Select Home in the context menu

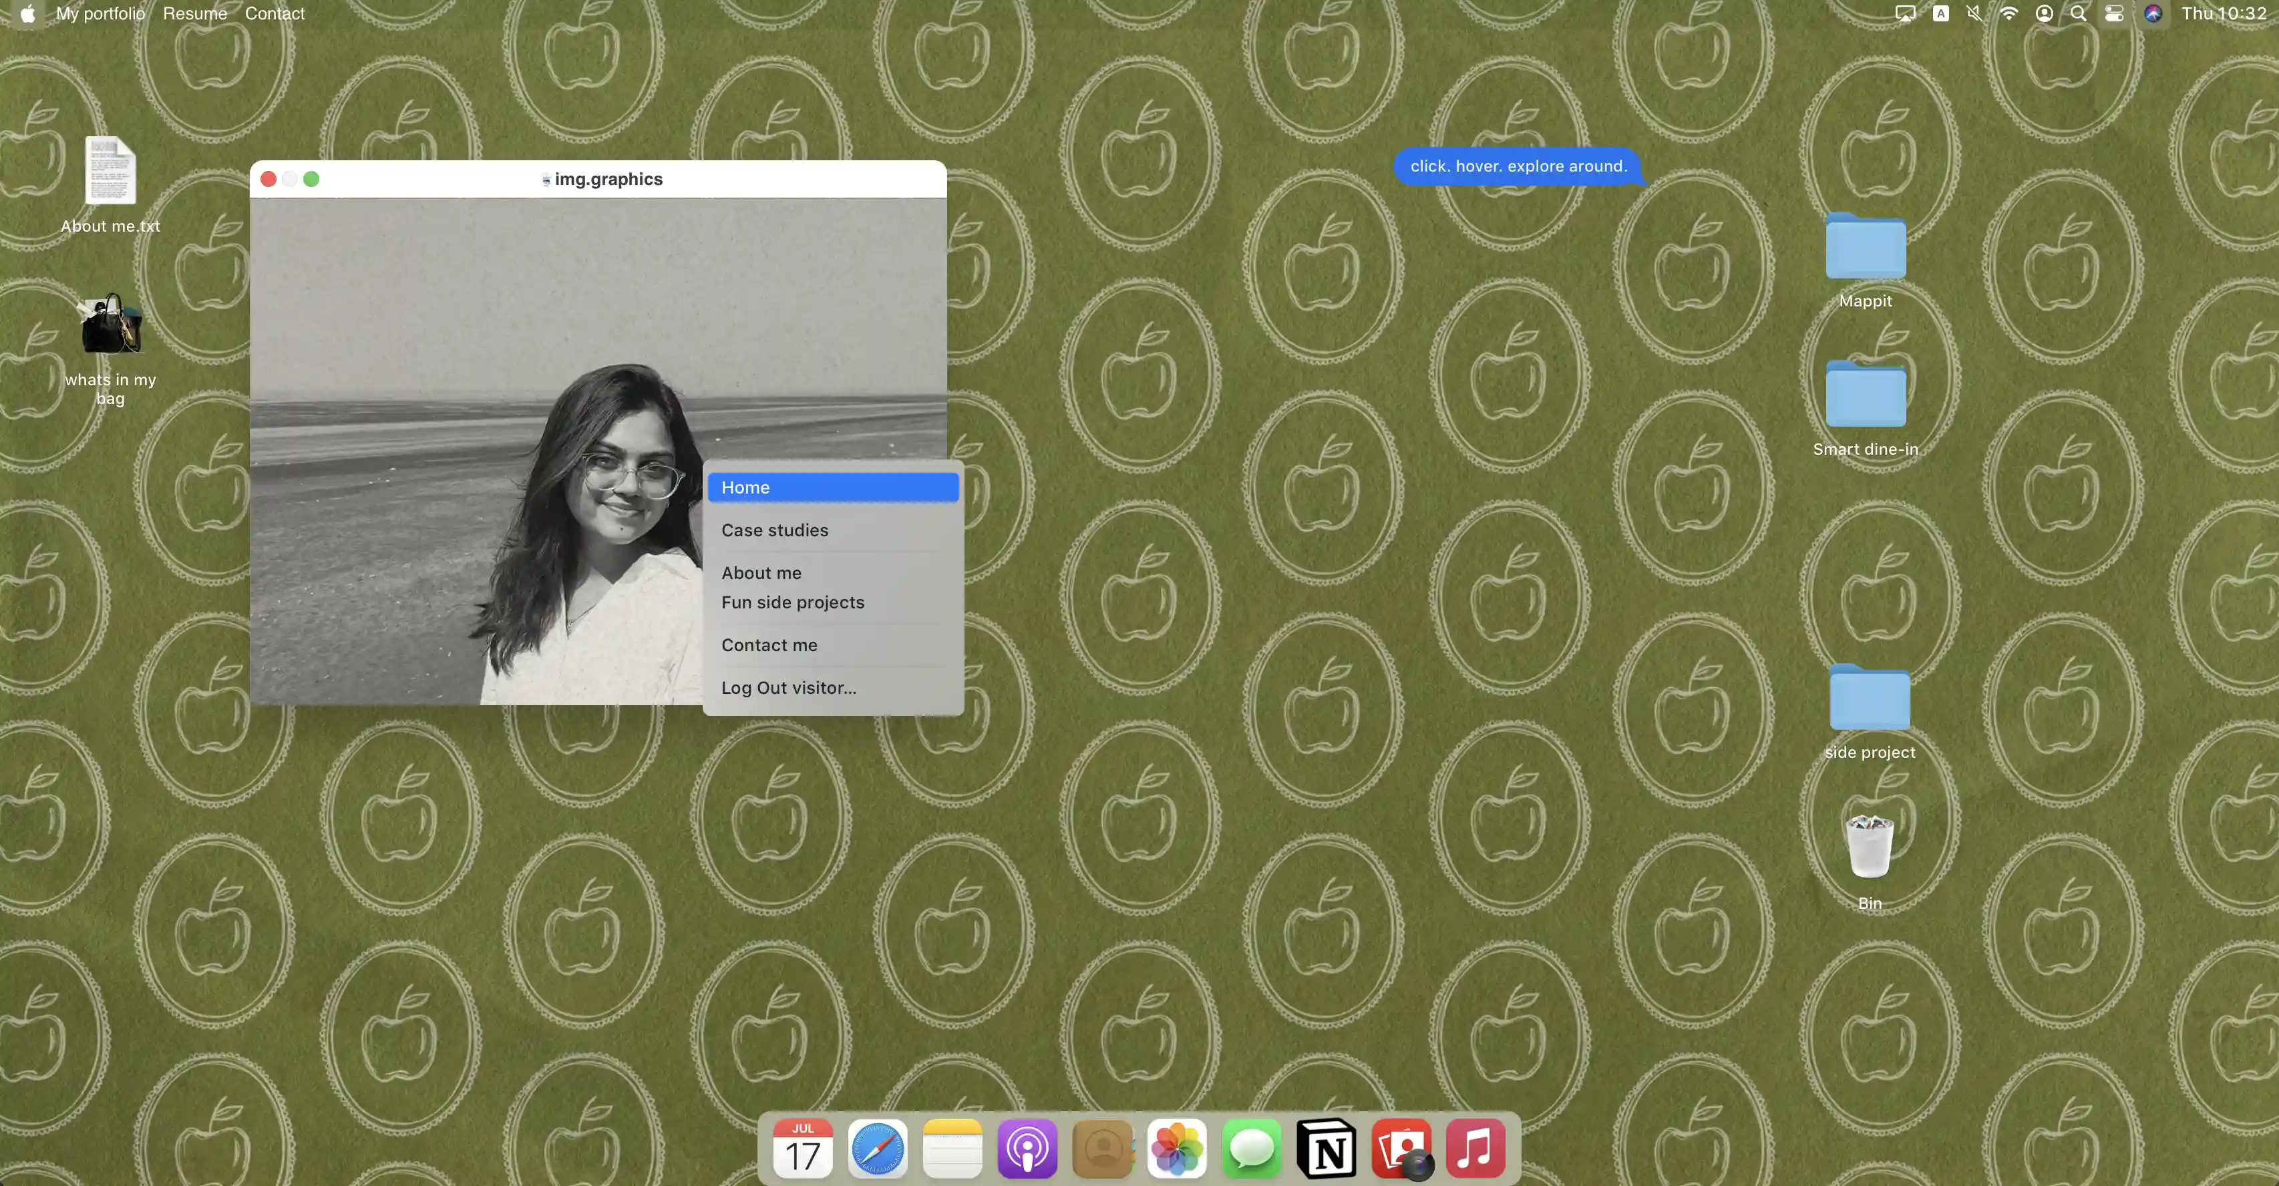point(832,487)
